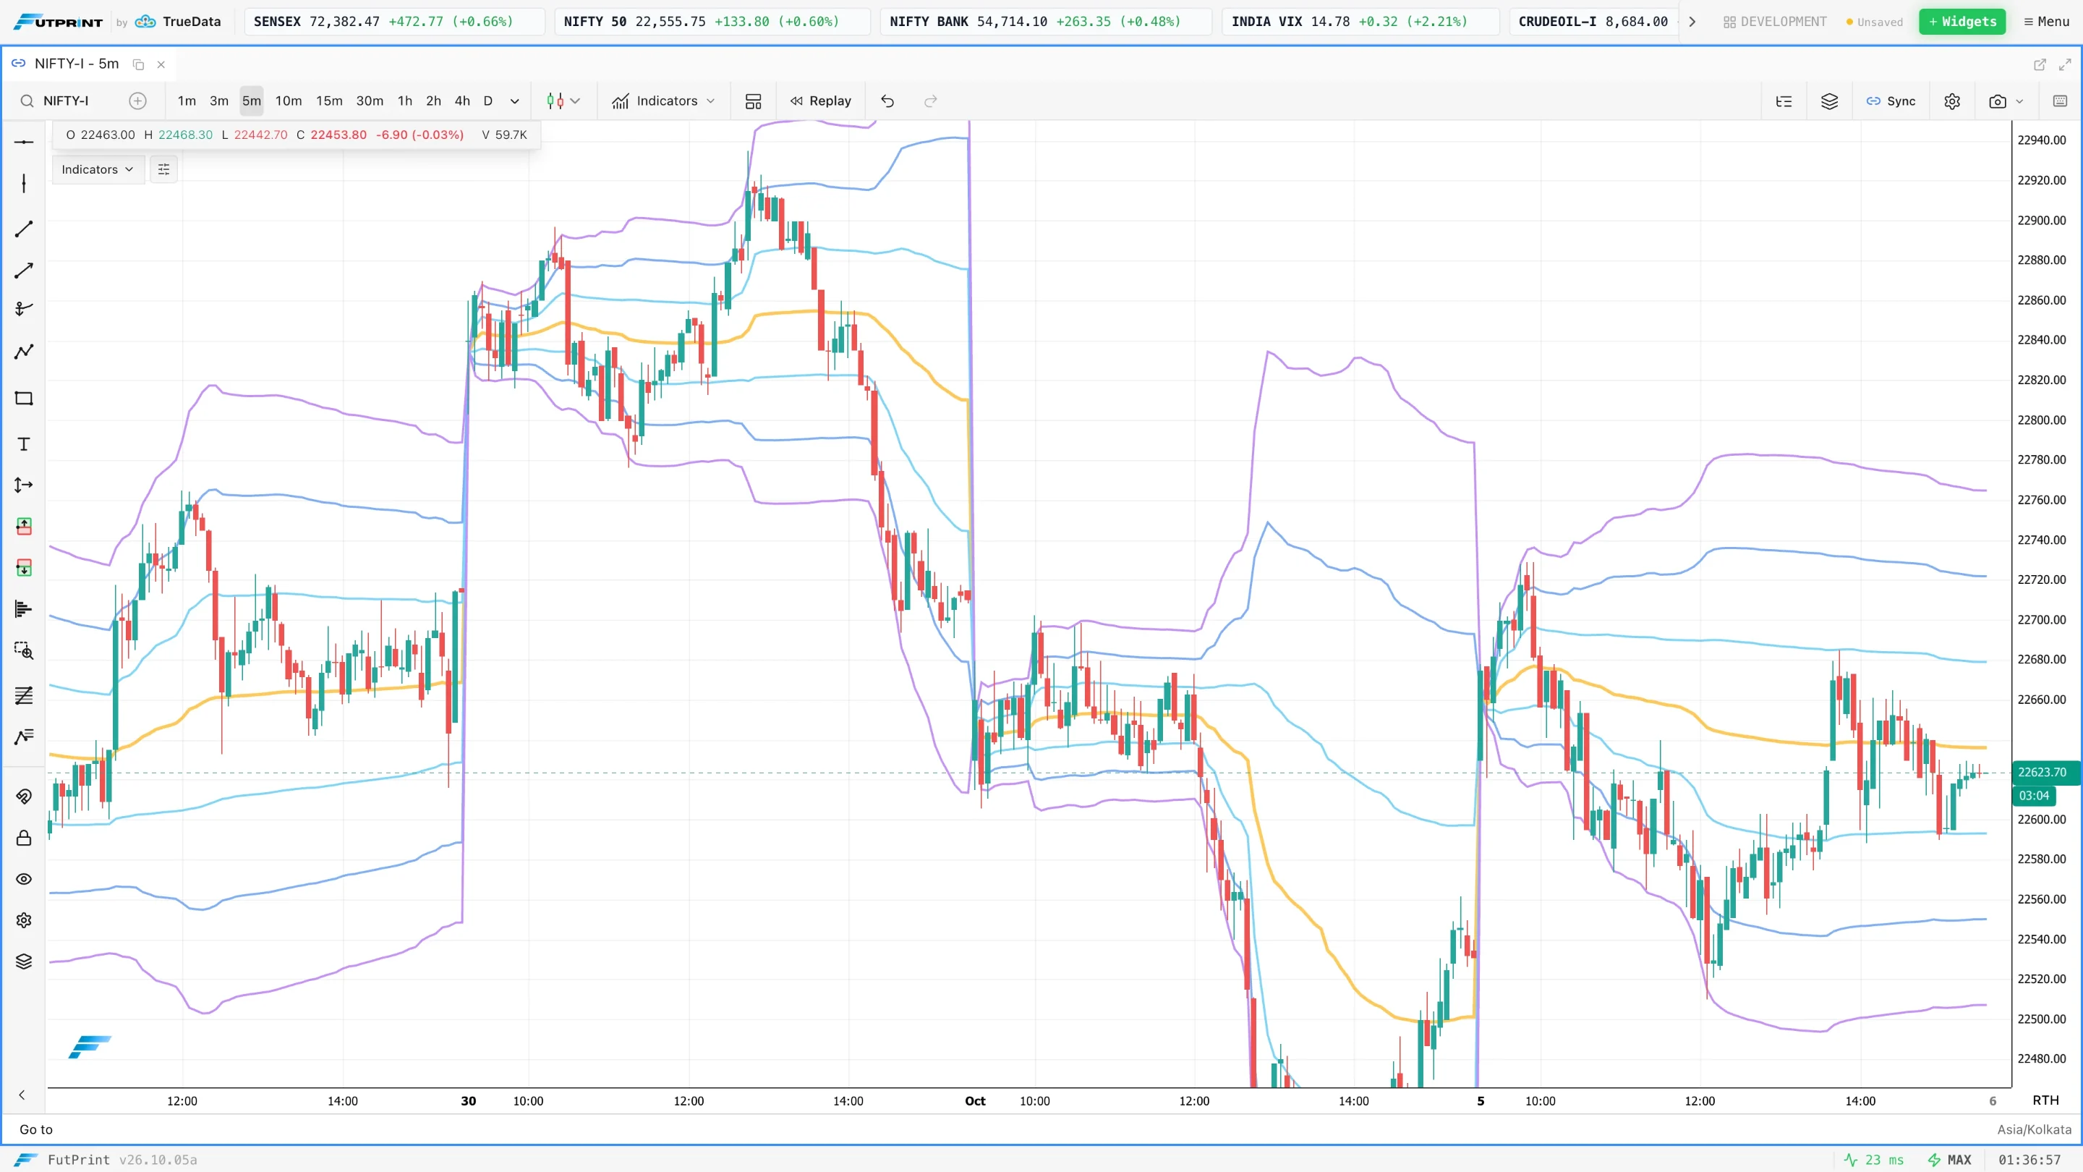Toggle the drawings lock

point(23,838)
